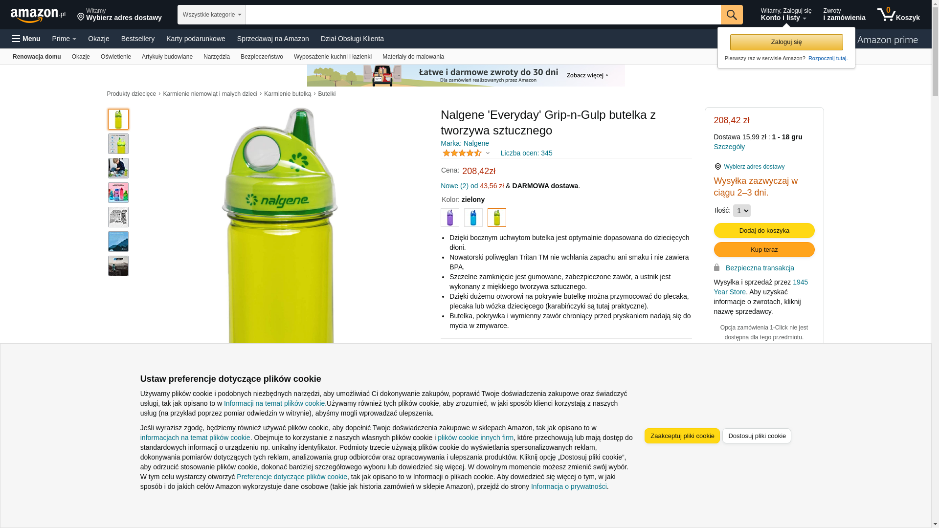Screen dimensions: 939x528
Task: Open the Wszystkie kategorie dropdown
Action: tap(212, 15)
